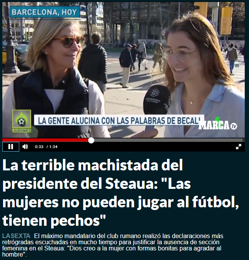Click the article summary paragraph below headline
The image size is (249, 260).
click(113, 245)
